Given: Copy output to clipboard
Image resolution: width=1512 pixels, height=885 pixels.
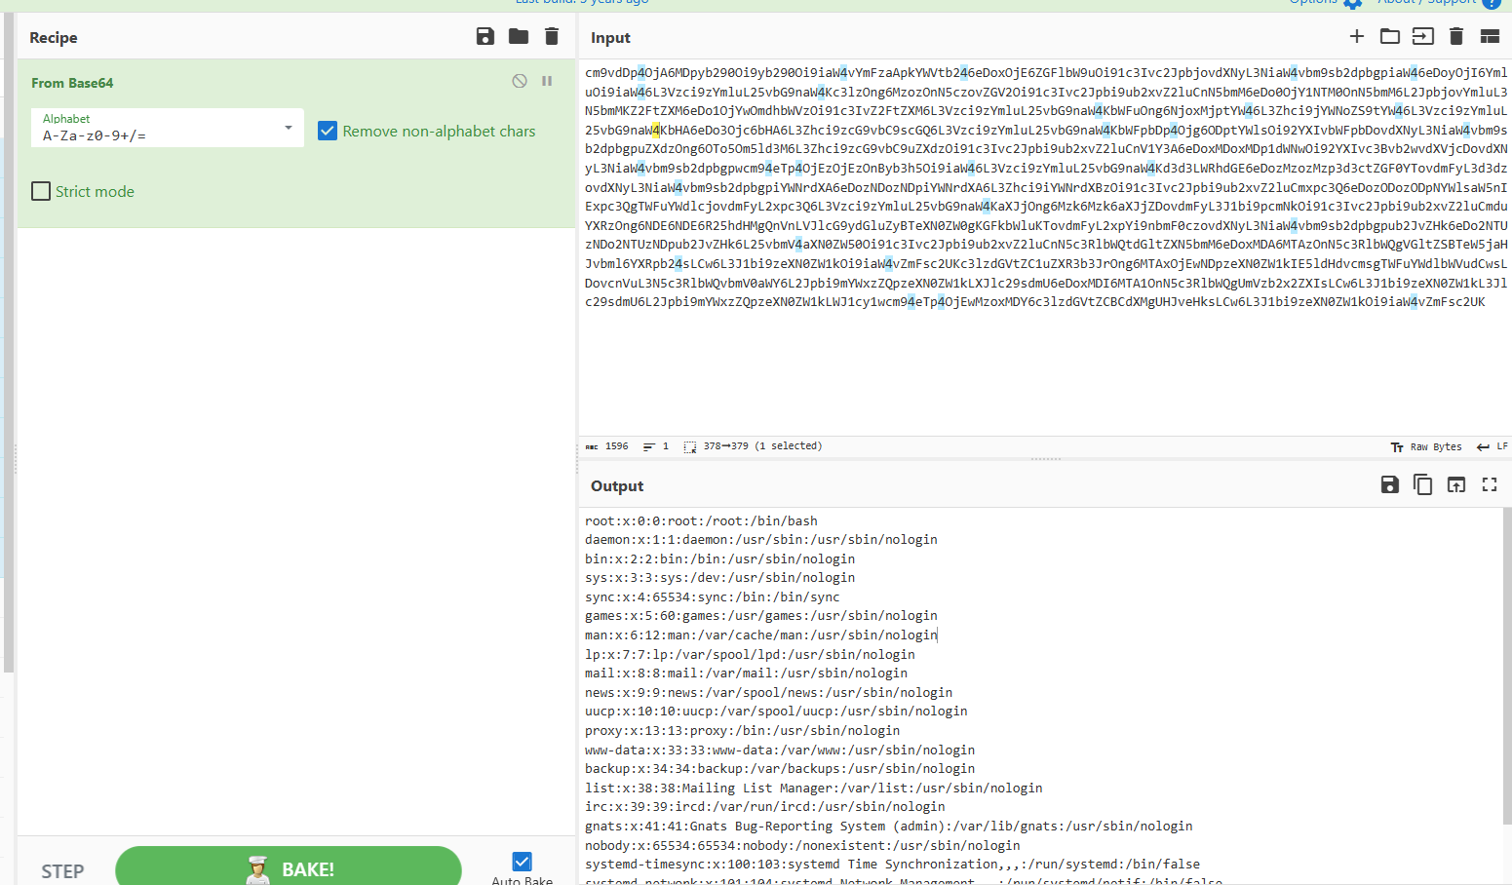Looking at the screenshot, I should tap(1422, 485).
